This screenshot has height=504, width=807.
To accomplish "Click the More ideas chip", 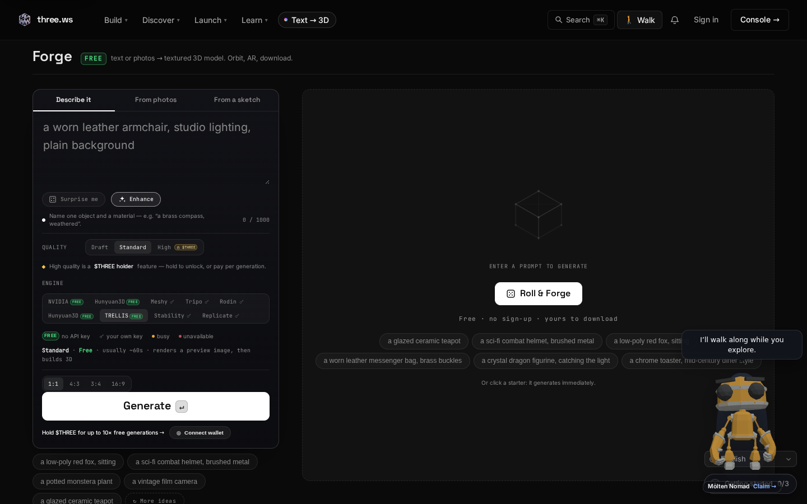I will [155, 501].
